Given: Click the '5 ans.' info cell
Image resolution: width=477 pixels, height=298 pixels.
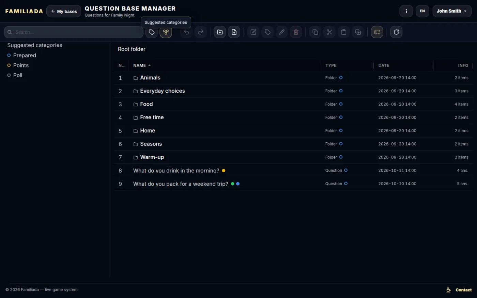Looking at the screenshot, I should (x=463, y=184).
